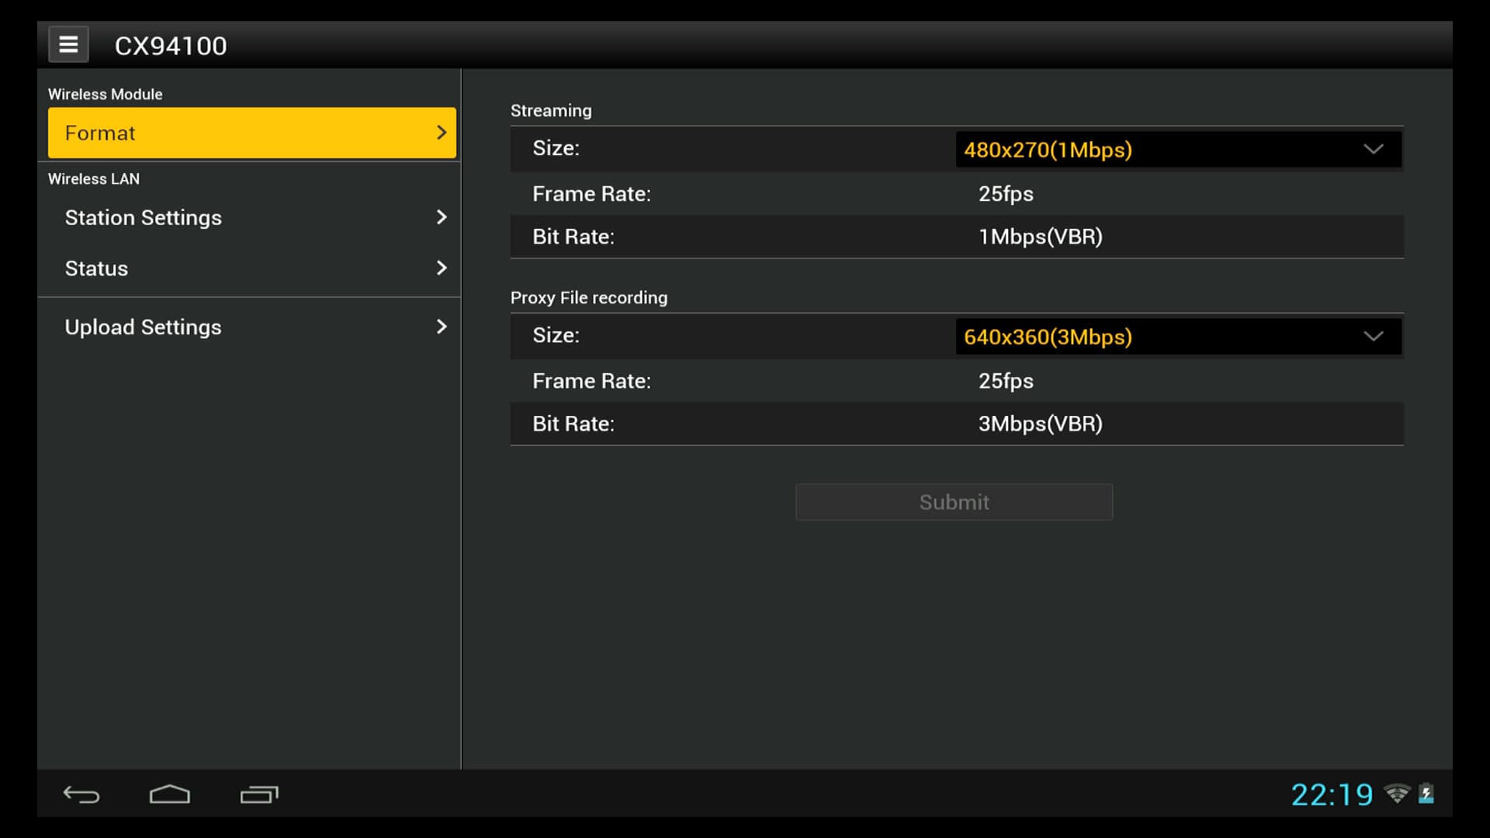Click the Proxy recording Size dropdown arrow

(x=1373, y=337)
